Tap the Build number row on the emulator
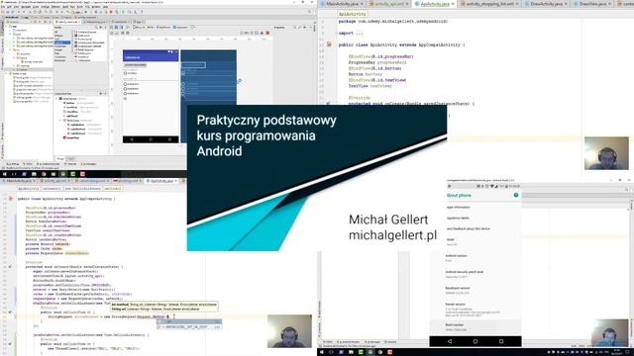This screenshot has width=634, height=356. click(475, 327)
